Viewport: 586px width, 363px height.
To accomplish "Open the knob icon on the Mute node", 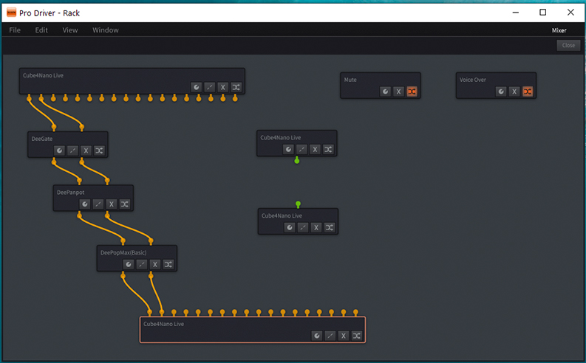I will (x=385, y=91).
